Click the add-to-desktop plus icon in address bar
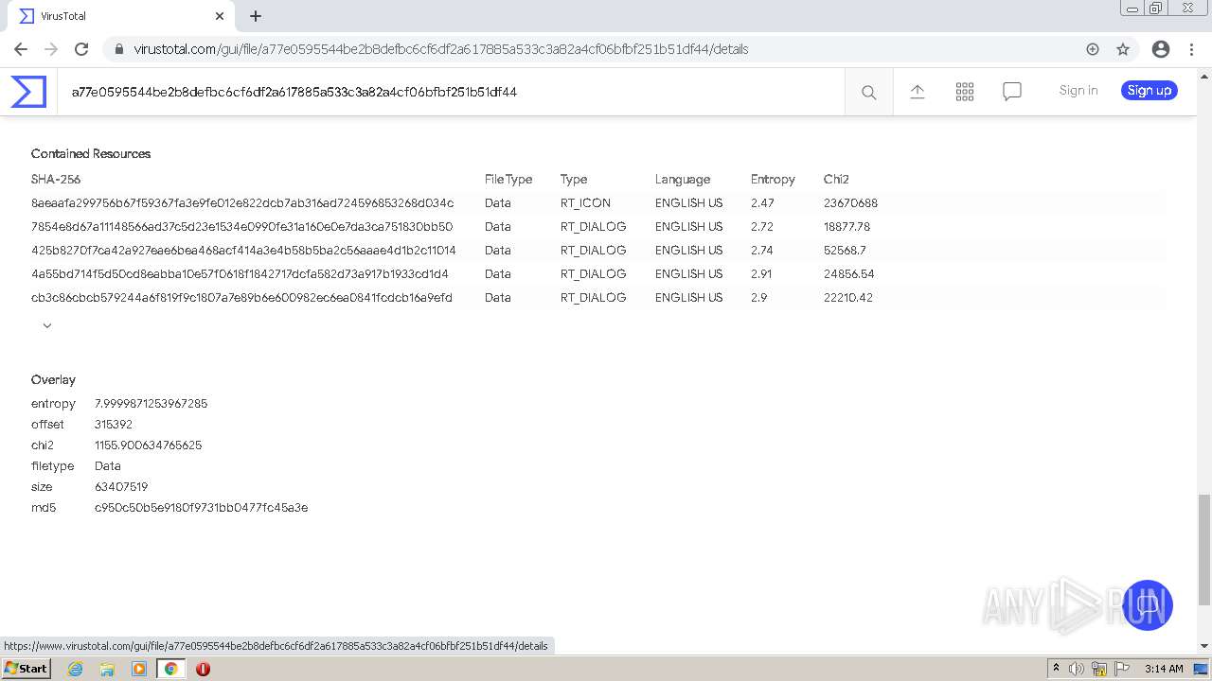This screenshot has height=681, width=1212. click(x=1093, y=49)
